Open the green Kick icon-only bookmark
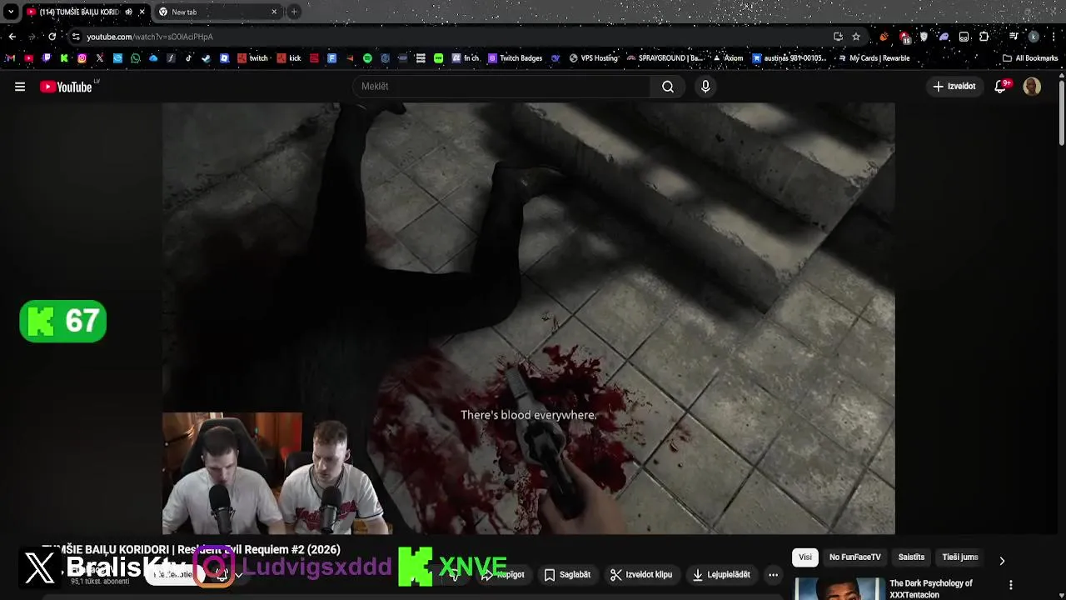 (x=64, y=58)
